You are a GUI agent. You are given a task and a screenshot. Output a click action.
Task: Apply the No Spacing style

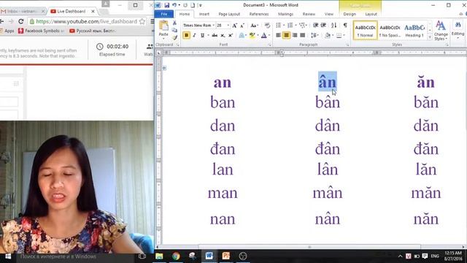pyautogui.click(x=390, y=31)
